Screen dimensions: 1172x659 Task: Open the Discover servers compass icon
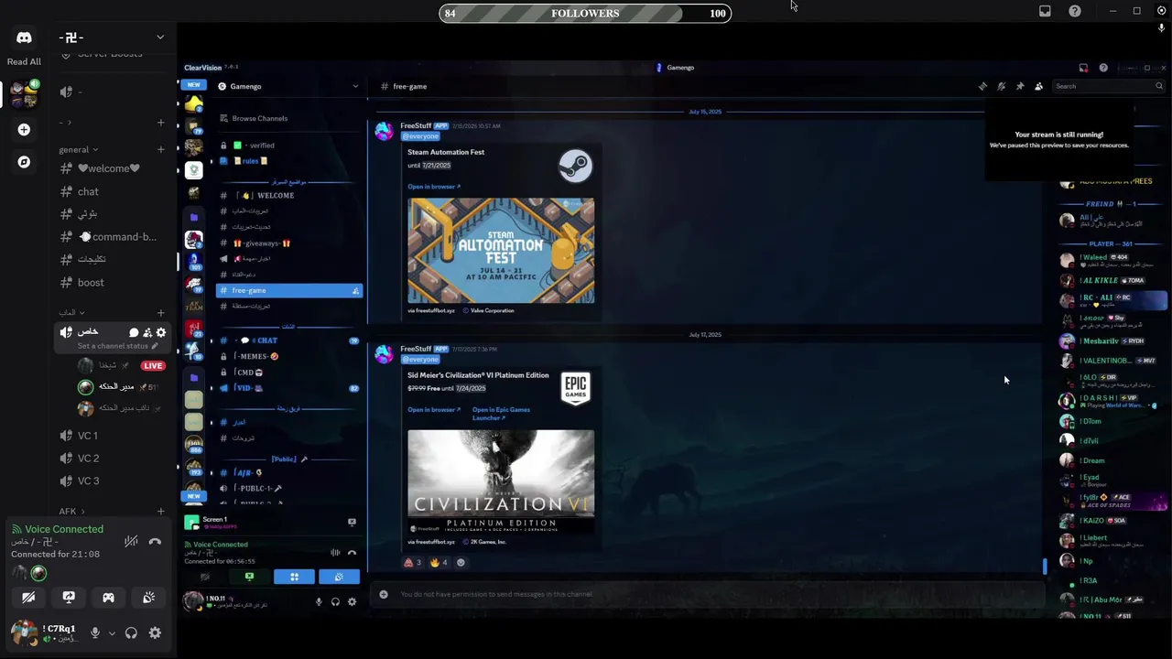click(x=24, y=162)
